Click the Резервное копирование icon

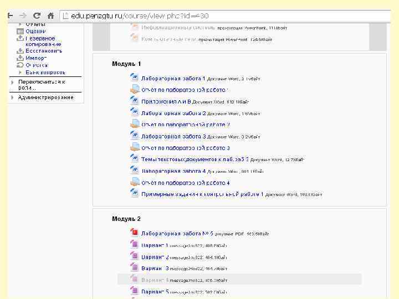[20, 38]
